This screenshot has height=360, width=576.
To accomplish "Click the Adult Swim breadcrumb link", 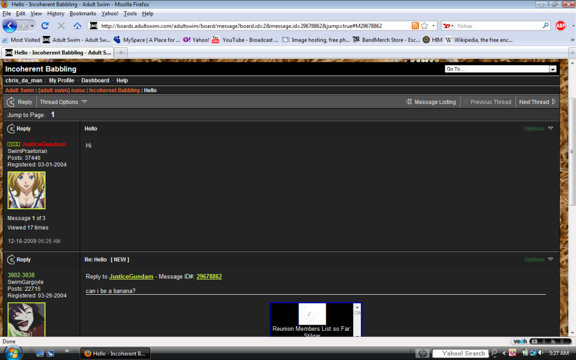I will [x=20, y=91].
